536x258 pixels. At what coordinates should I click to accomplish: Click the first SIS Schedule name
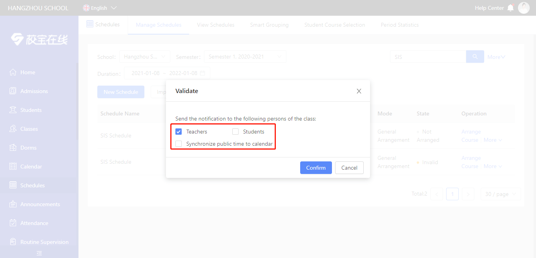(x=116, y=135)
